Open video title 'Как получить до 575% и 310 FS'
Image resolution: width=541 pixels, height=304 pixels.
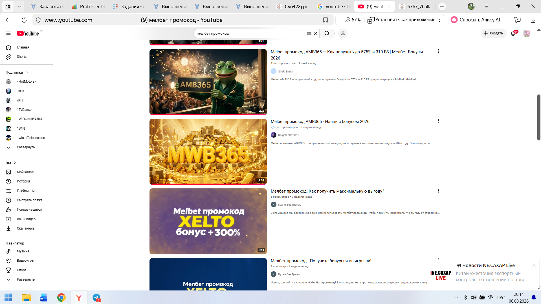(347, 55)
